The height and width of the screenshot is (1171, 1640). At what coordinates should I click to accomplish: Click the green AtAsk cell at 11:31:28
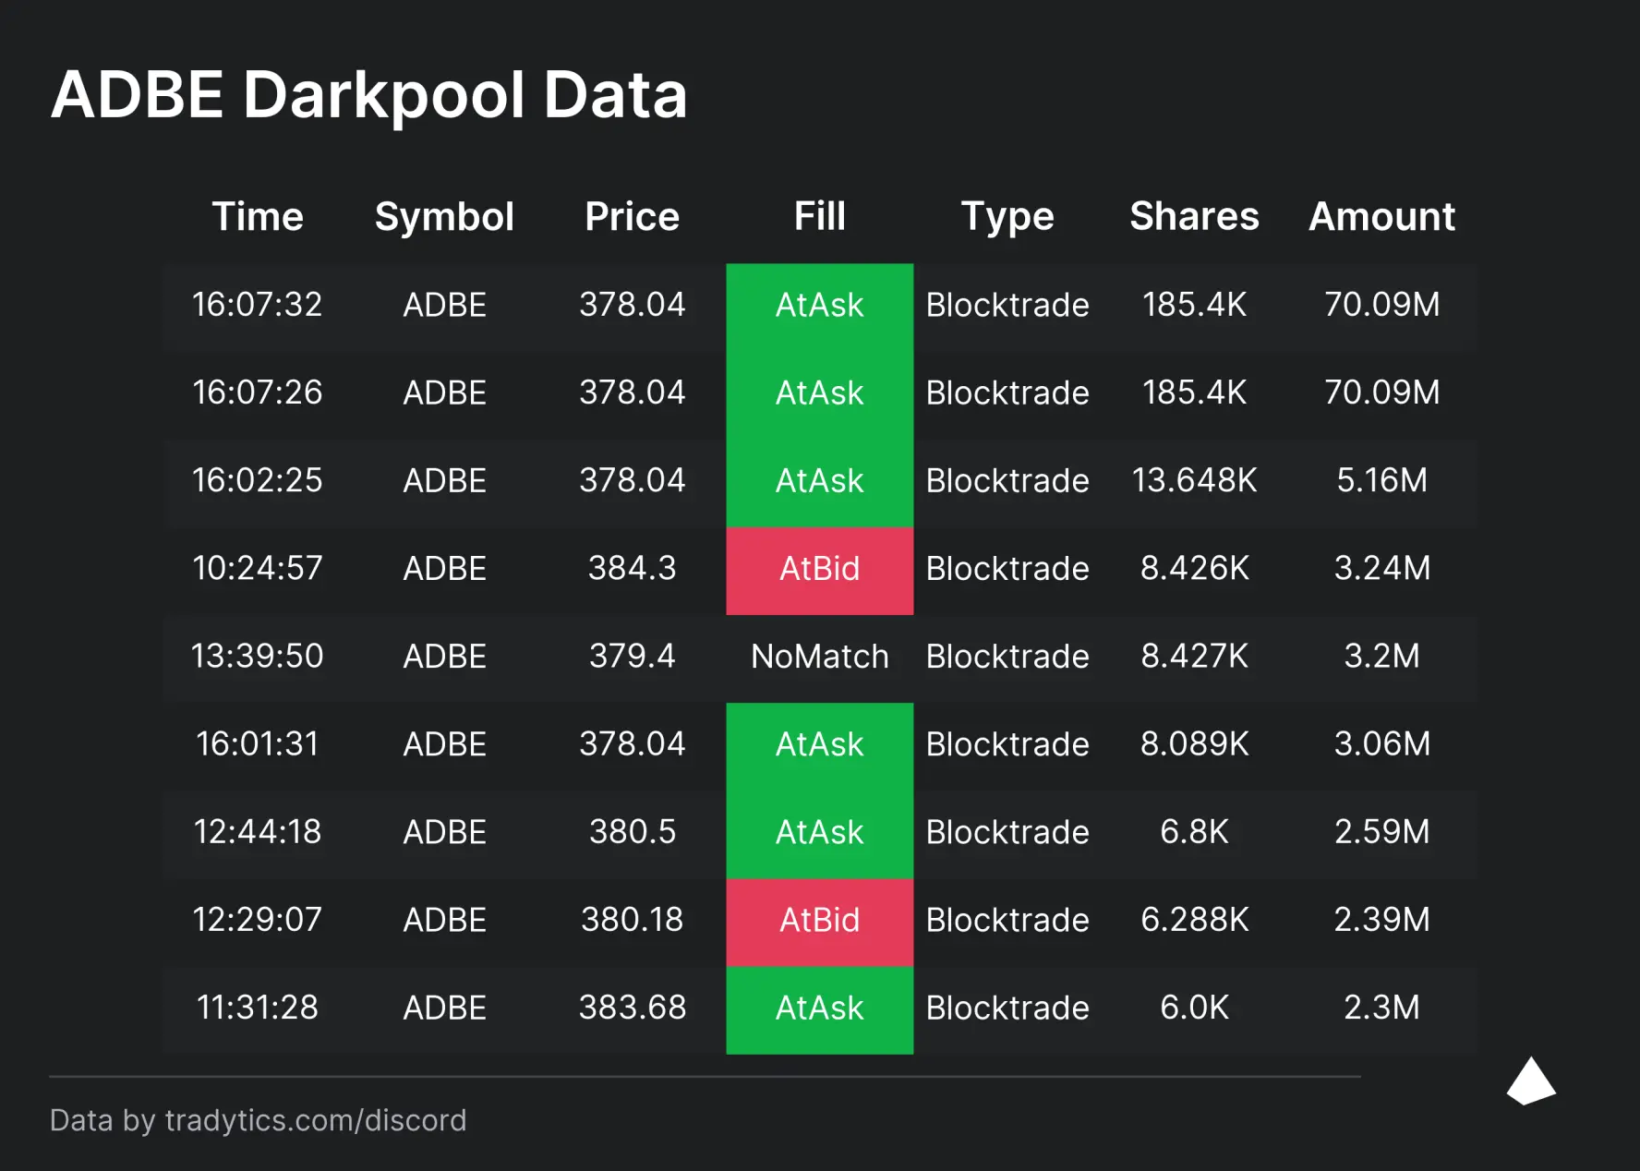[819, 1008]
